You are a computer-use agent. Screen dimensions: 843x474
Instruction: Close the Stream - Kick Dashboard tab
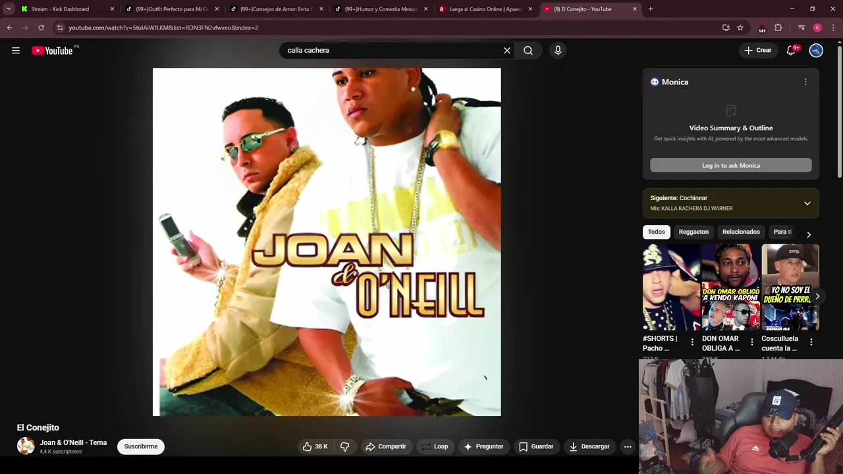pyautogui.click(x=112, y=9)
